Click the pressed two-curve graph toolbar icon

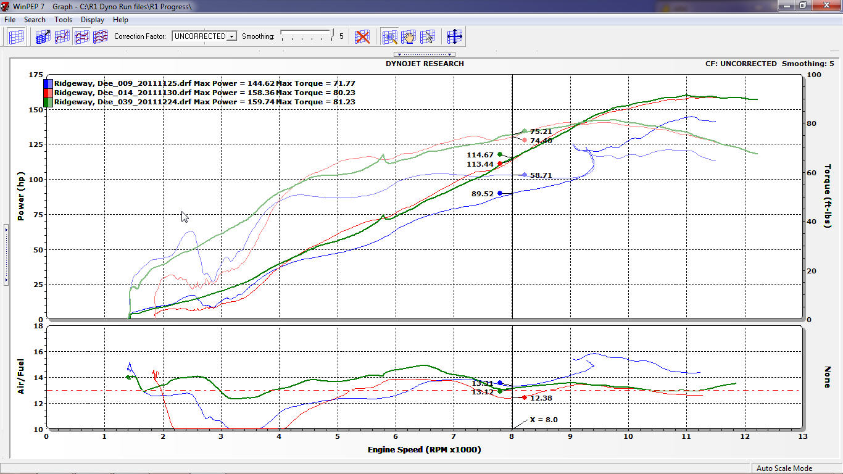(x=81, y=36)
